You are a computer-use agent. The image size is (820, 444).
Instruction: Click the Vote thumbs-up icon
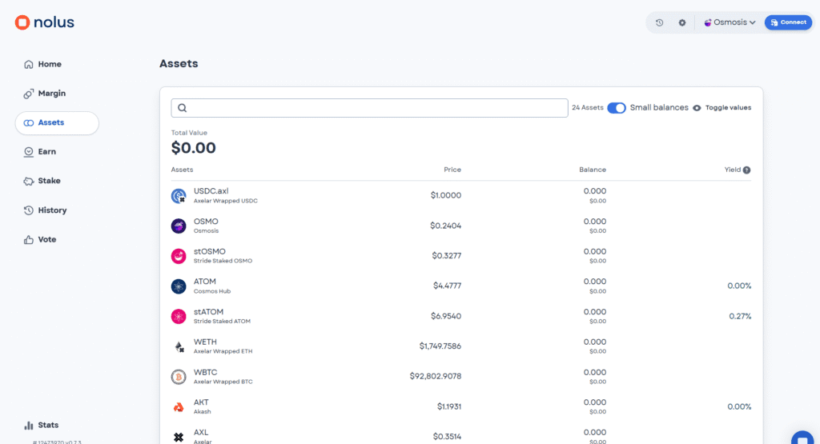(x=28, y=239)
